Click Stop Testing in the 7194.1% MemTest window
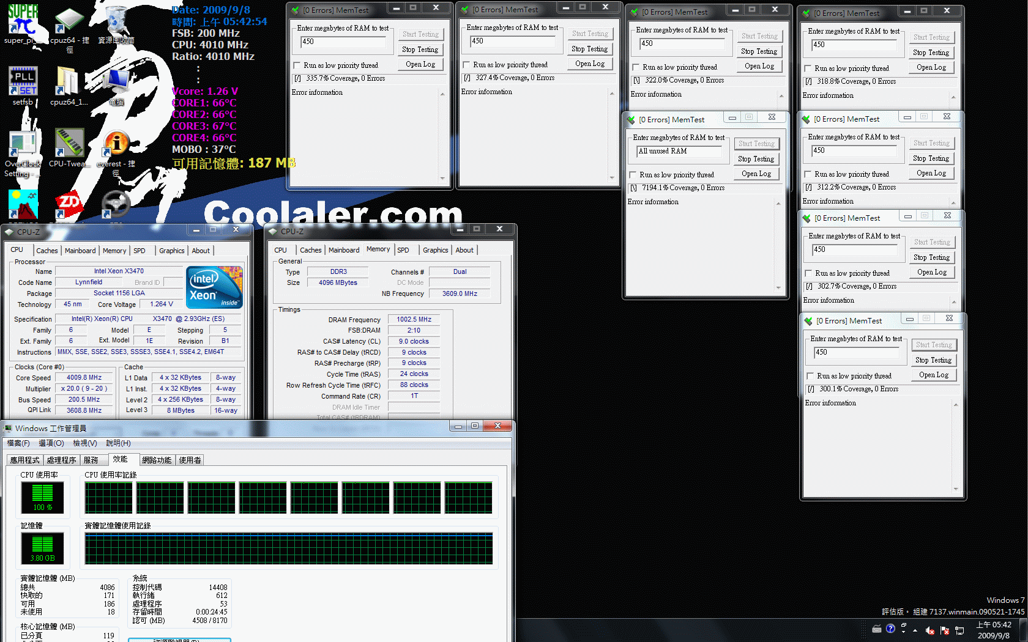 pyautogui.click(x=756, y=159)
